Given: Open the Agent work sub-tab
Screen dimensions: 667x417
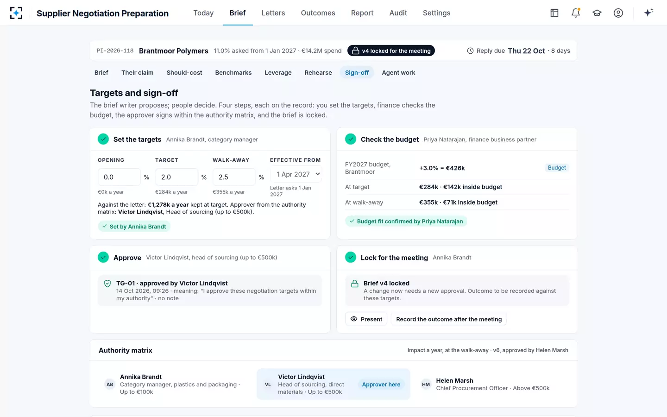Looking at the screenshot, I should 398,73.
